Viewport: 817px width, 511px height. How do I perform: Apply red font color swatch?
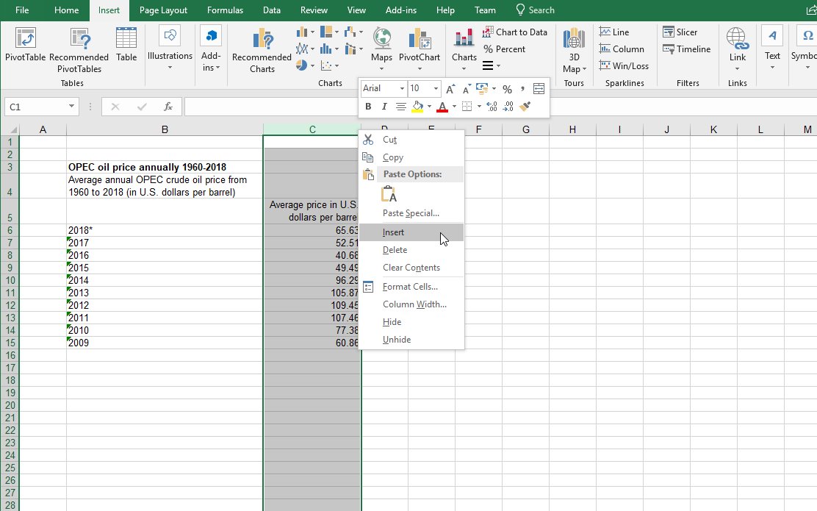(x=442, y=107)
